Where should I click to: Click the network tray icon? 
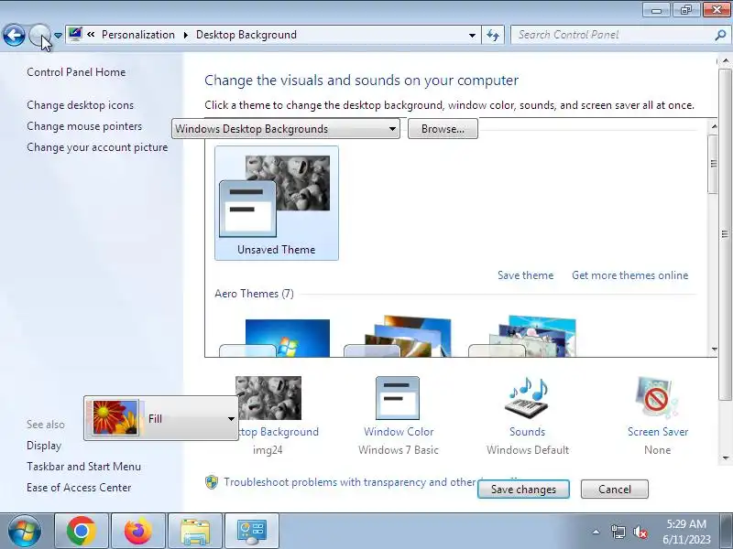pos(618,532)
